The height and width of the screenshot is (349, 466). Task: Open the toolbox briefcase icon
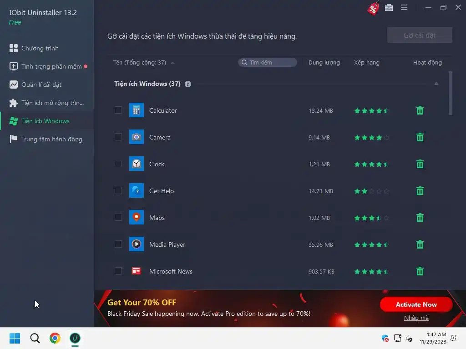tap(389, 7)
